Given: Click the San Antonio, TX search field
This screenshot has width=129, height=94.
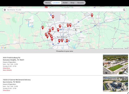Looking at the screenshot, I should (64, 10).
